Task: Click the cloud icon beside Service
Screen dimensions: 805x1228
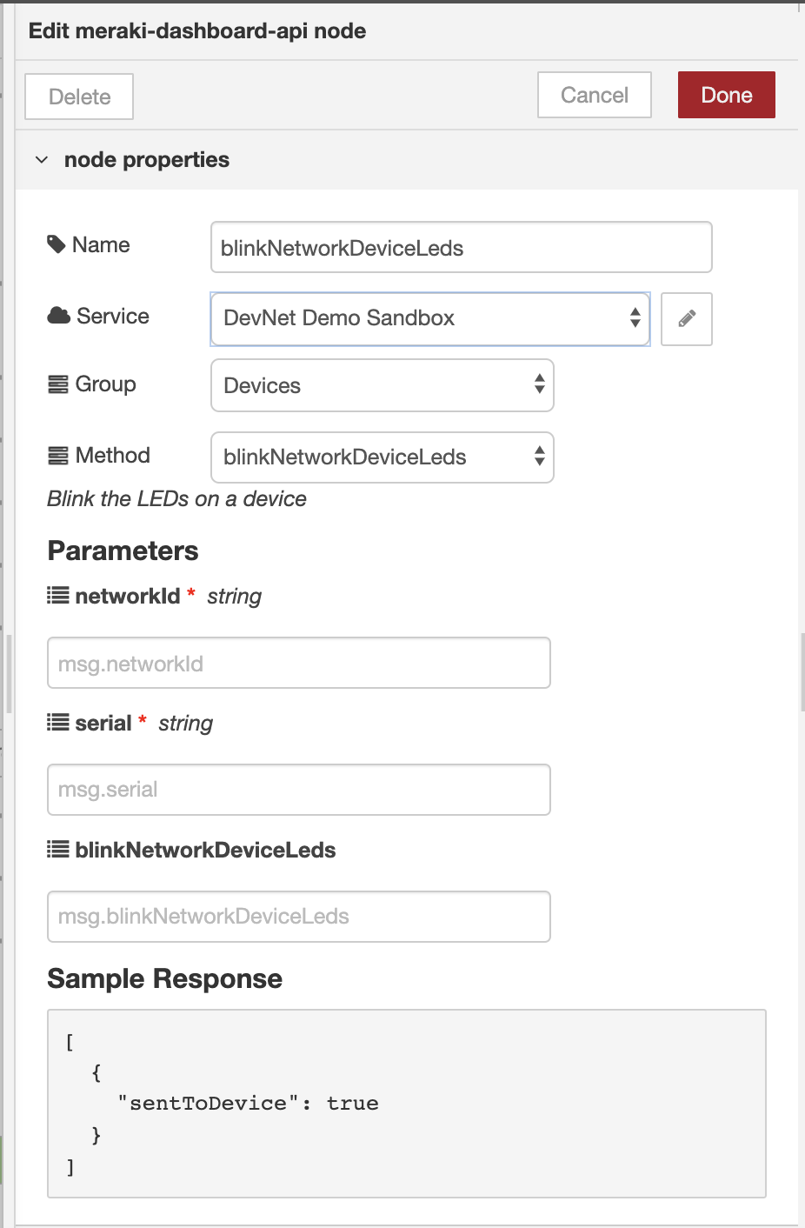Action: (58, 316)
